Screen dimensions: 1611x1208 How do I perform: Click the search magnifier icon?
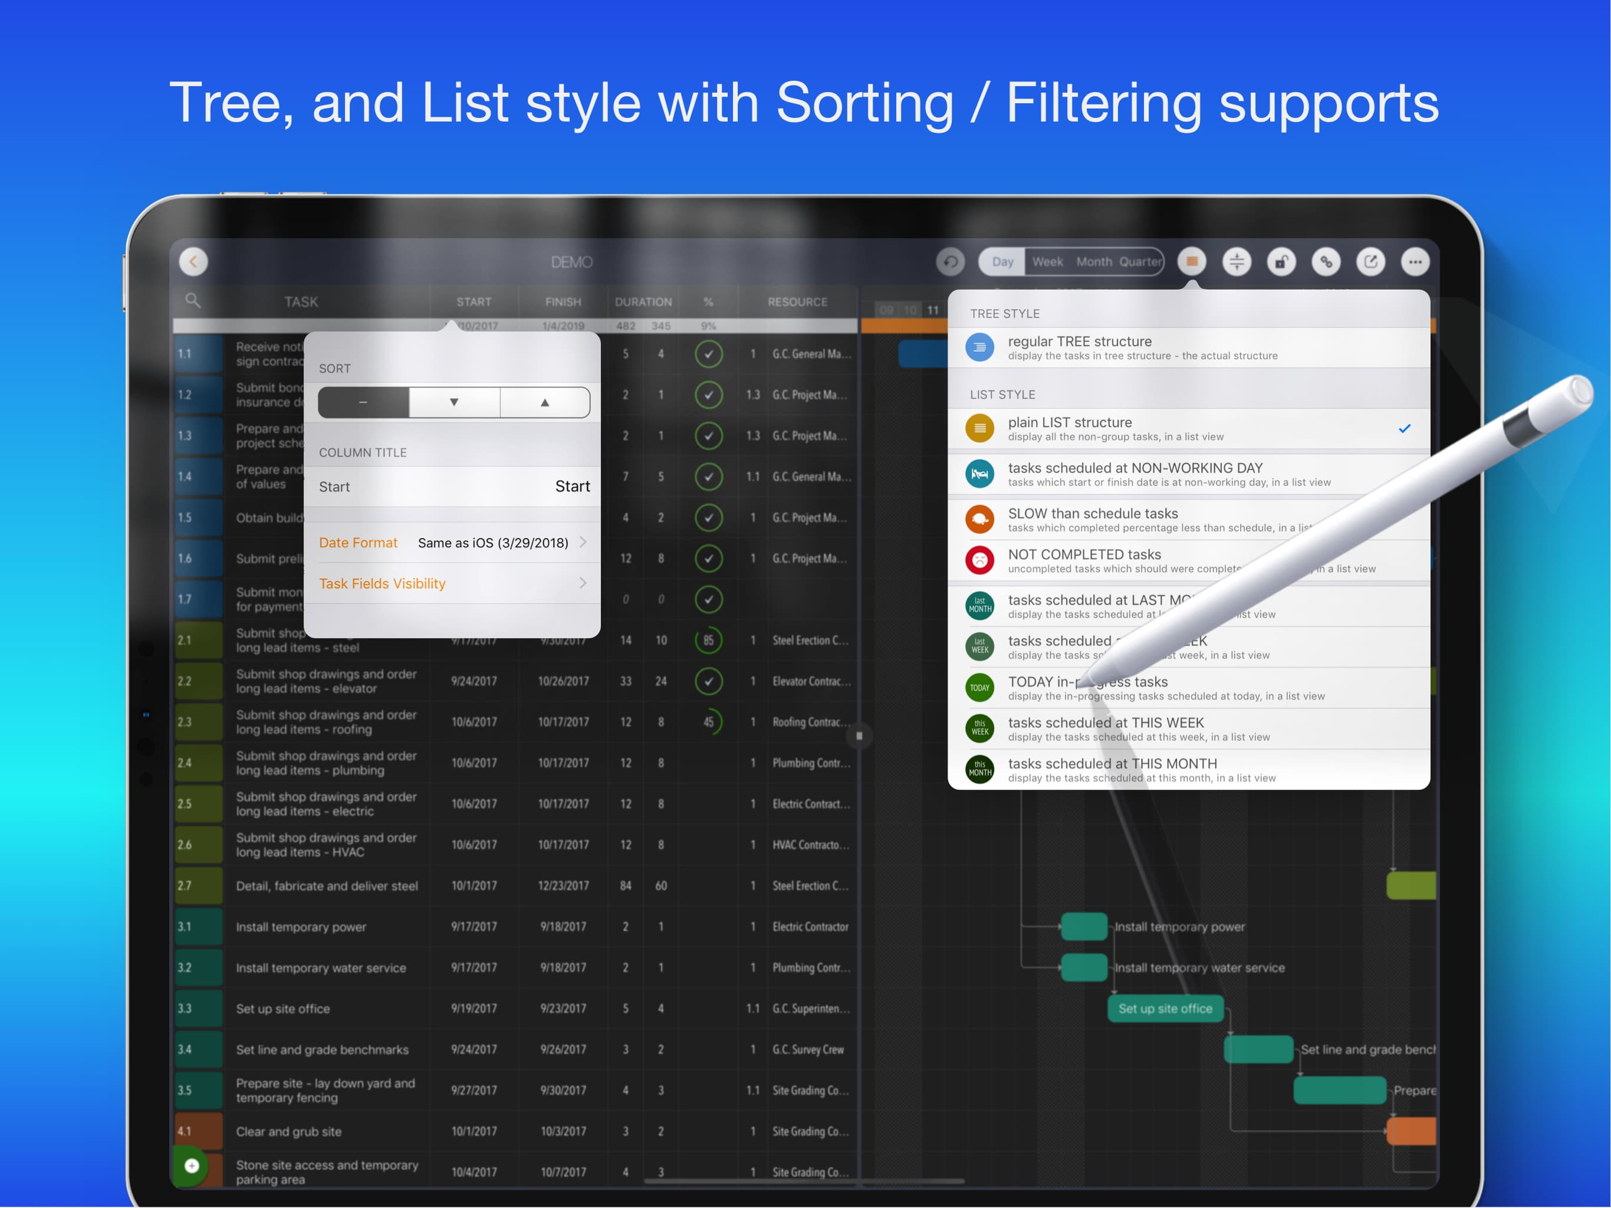(192, 300)
